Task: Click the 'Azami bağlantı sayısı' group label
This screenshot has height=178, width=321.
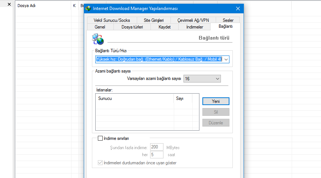Action: [113, 71]
